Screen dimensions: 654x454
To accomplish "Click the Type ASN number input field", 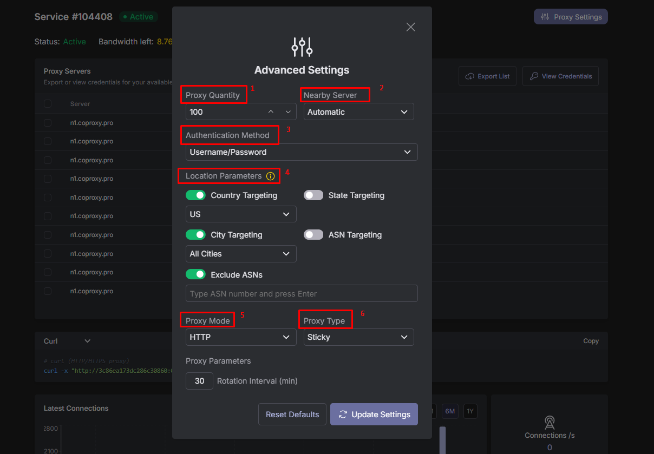I will click(x=302, y=293).
